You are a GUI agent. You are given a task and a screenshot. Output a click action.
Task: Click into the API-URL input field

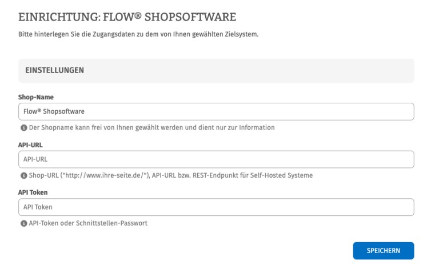point(216,159)
